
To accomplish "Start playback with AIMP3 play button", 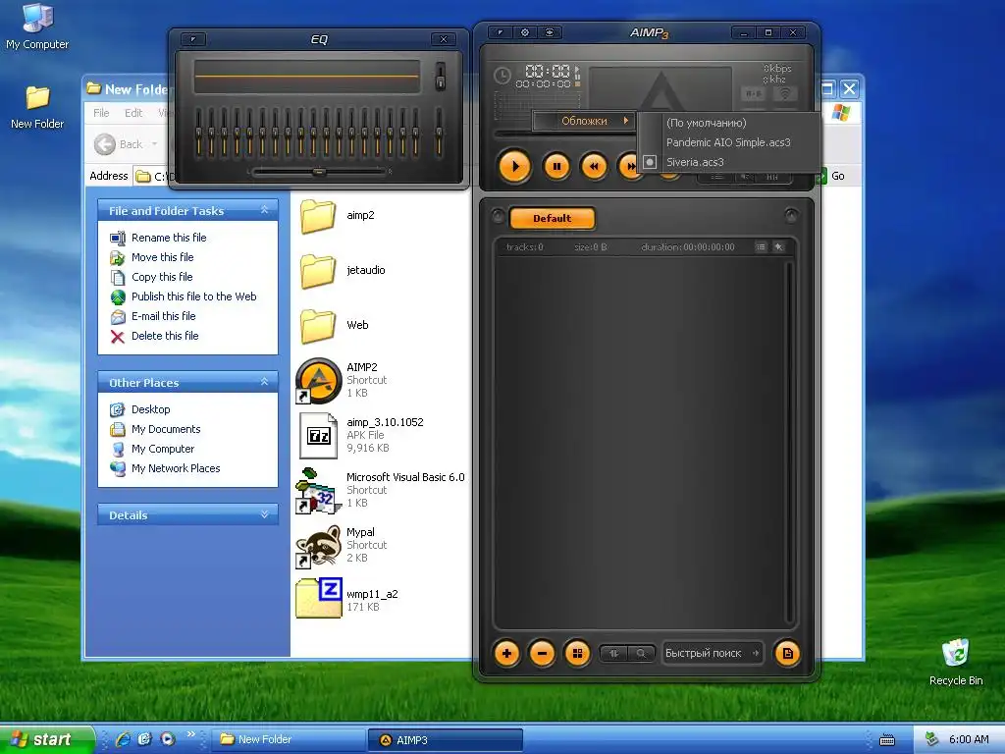I will [514, 167].
